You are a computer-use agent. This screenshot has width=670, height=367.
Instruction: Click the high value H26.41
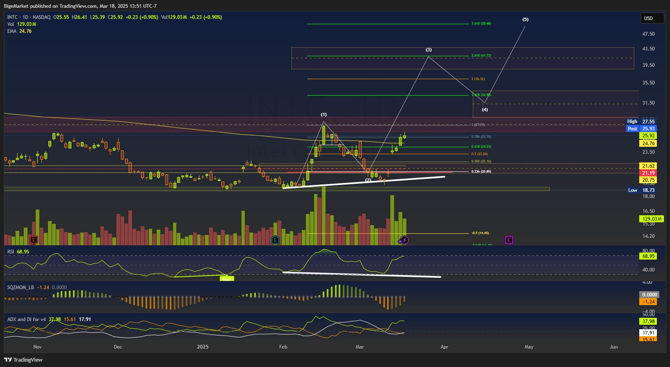pos(80,17)
